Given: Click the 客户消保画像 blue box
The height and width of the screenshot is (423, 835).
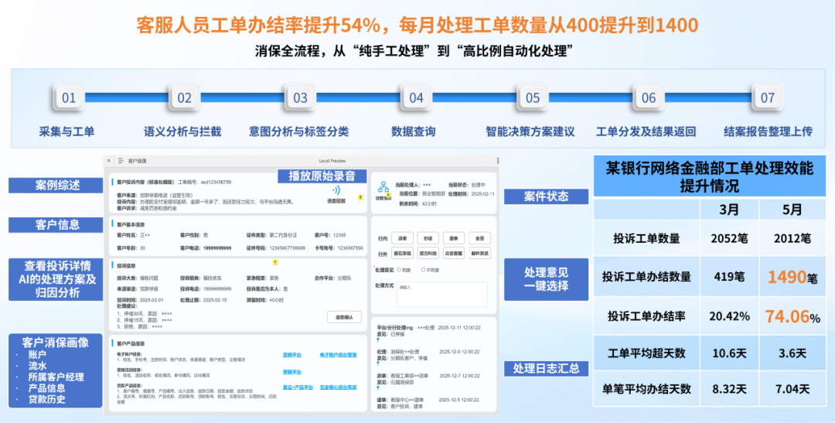Looking at the screenshot, I should tap(56, 370).
